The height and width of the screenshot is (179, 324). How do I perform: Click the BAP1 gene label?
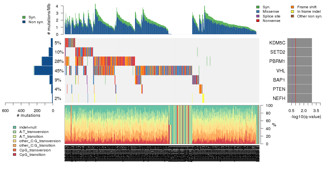click(x=278, y=80)
